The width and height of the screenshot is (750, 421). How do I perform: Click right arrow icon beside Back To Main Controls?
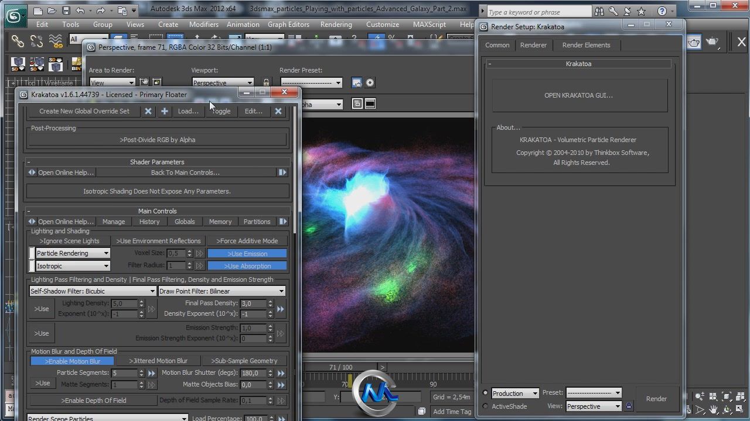[282, 172]
